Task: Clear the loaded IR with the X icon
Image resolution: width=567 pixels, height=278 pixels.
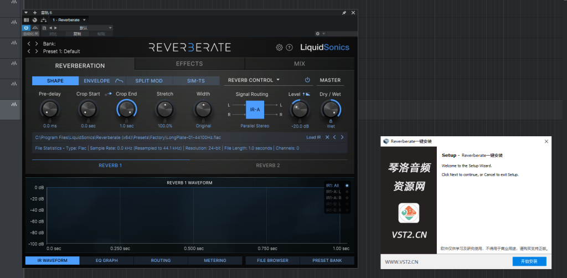Action: pos(327,137)
